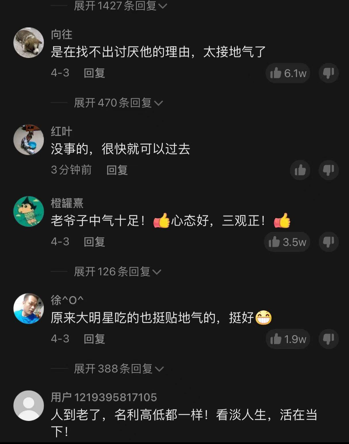This screenshot has height=444, width=349.
Task: Reply to 红叶's comment
Action: [117, 170]
